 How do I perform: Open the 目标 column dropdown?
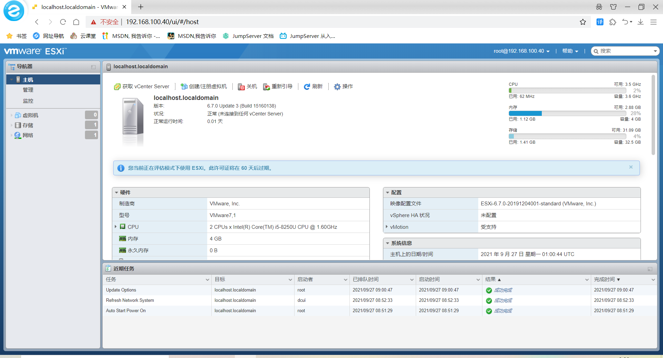290,279
